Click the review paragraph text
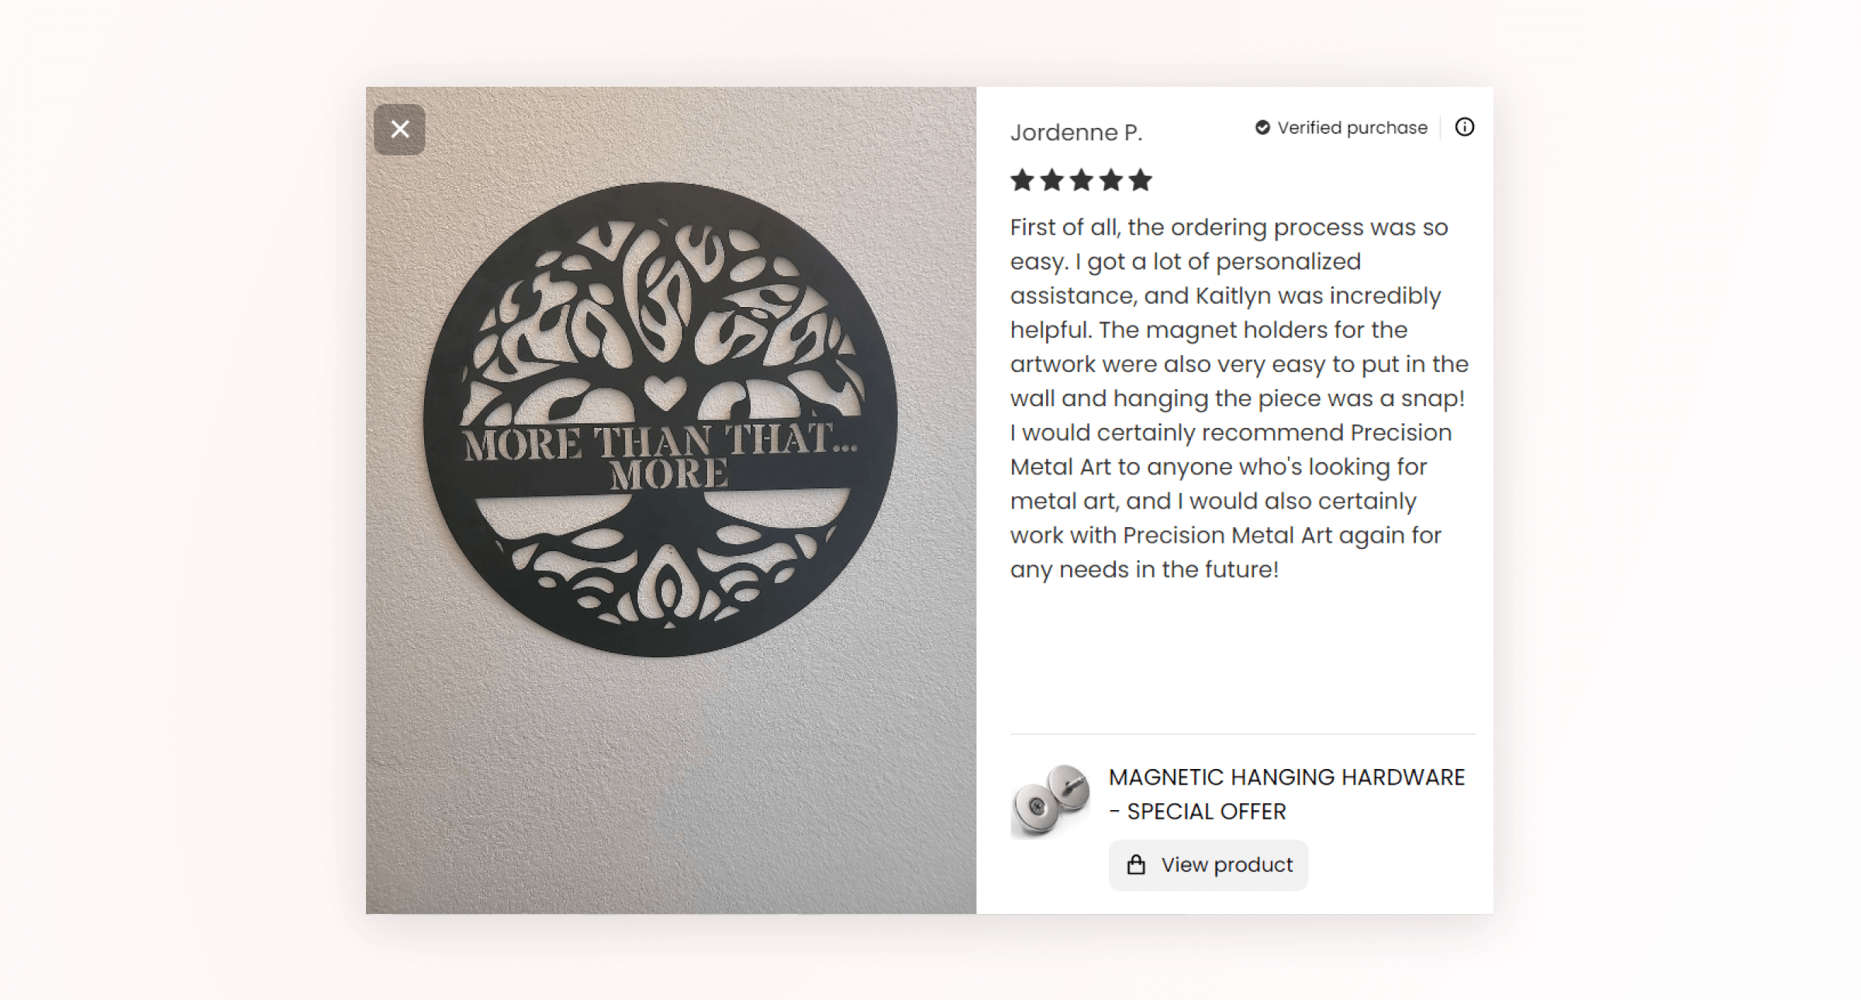Image resolution: width=1861 pixels, height=1000 pixels. 1239,398
